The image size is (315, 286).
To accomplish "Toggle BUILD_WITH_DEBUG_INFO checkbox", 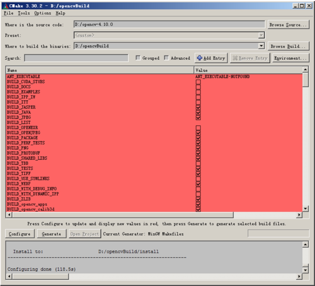I will tap(198, 189).
